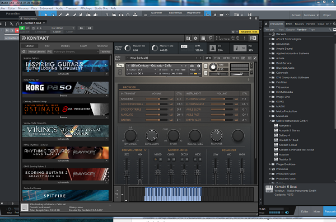Click the pin icon of the Instruments window
Image resolution: width=336 pixels, height=222 pixels.
pyautogui.click(x=250, y=18)
